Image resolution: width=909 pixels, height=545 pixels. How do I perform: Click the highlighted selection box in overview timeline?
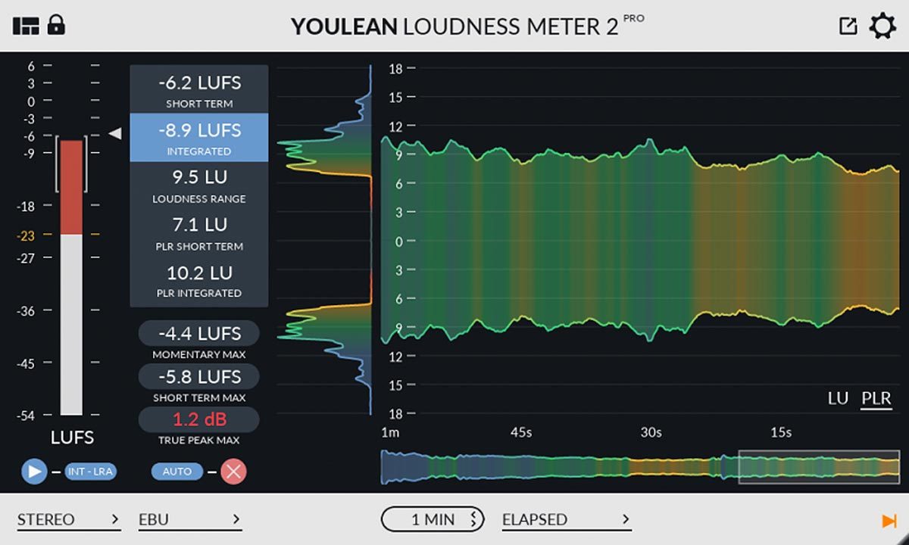click(x=819, y=467)
